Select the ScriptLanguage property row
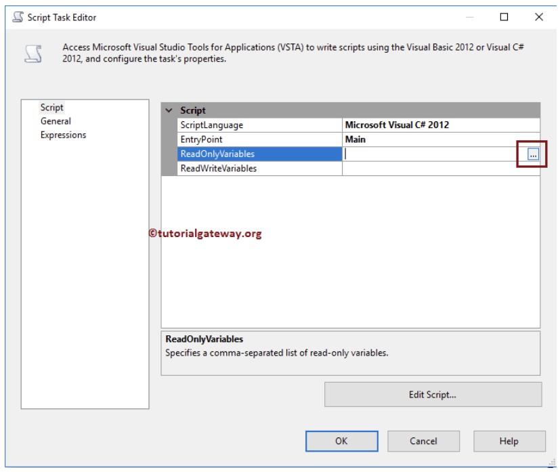 (x=359, y=125)
